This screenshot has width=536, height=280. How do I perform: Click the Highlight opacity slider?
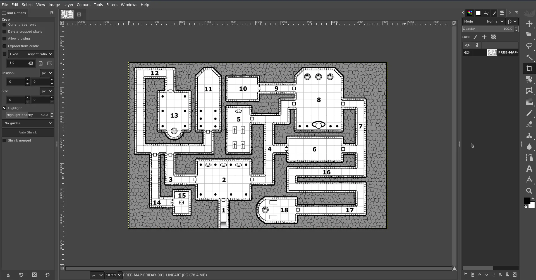(x=27, y=115)
